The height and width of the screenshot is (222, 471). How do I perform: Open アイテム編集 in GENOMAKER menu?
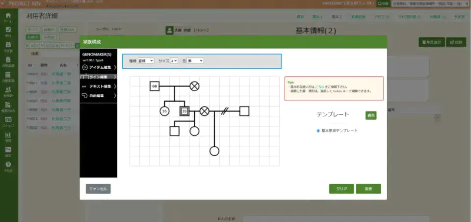[x=99, y=67]
